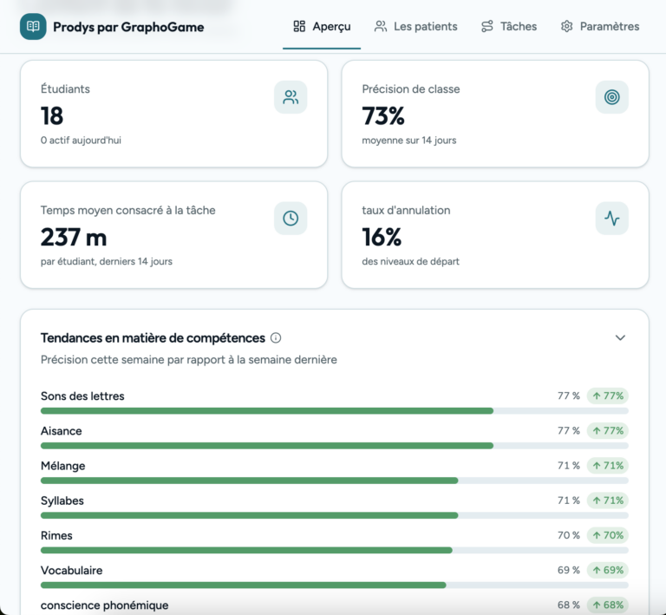Click the Tendances en matière de compétences heading
The height and width of the screenshot is (615, 666).
tap(153, 338)
